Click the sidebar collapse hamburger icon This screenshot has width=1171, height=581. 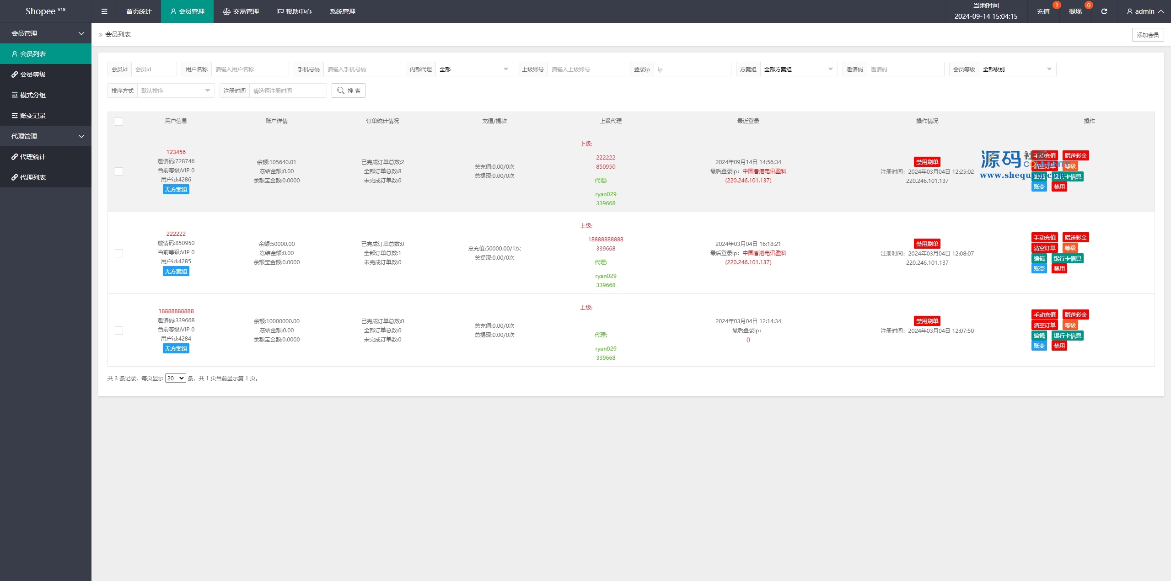[104, 11]
